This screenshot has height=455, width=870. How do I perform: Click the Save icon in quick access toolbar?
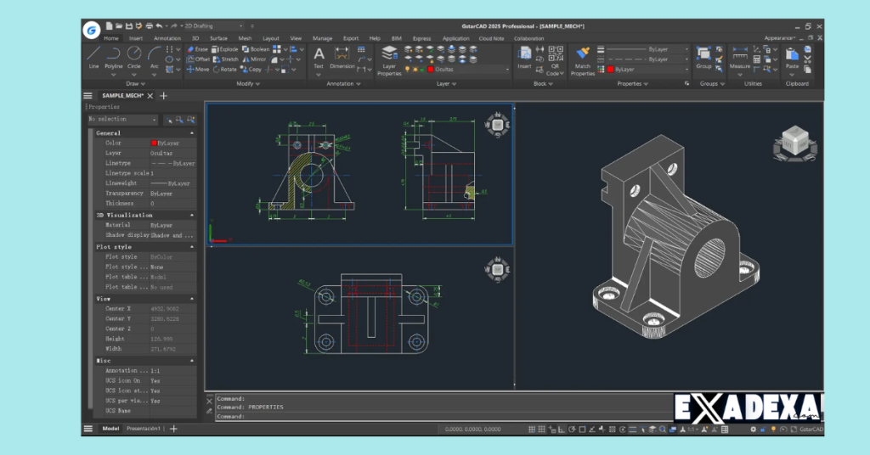(x=129, y=26)
